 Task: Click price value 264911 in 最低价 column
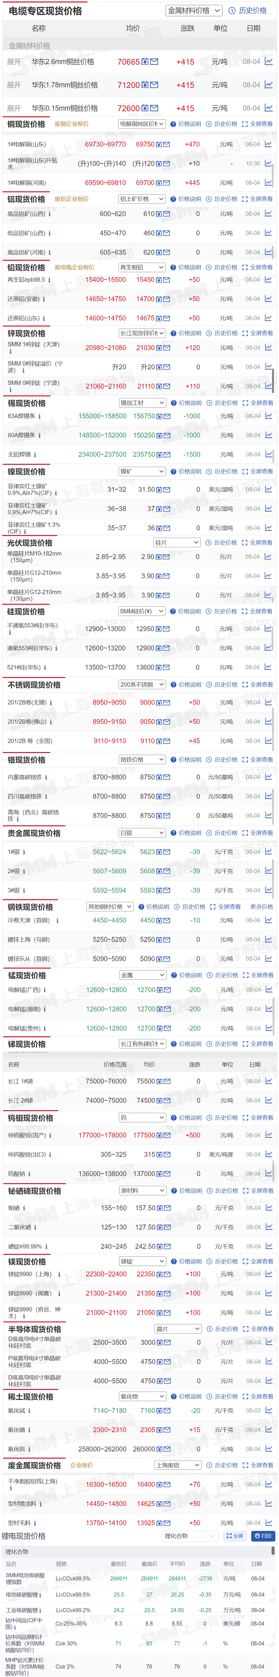119,1579
